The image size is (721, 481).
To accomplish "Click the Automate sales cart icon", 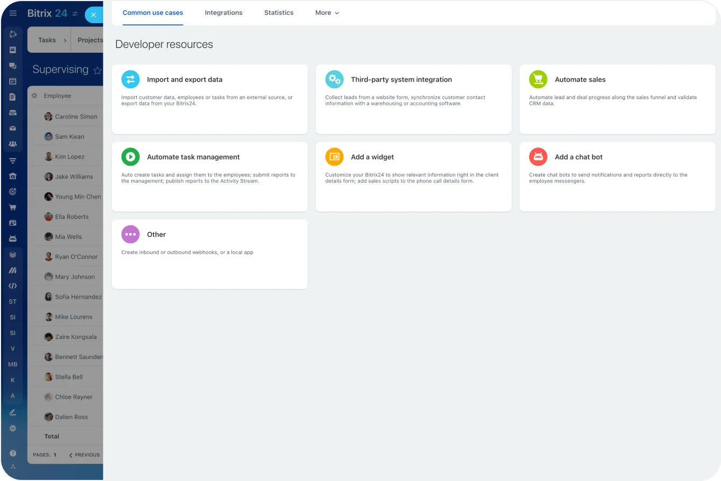I will 538,80.
